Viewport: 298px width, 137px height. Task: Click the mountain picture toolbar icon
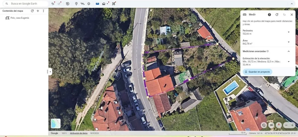(x=104, y=3)
